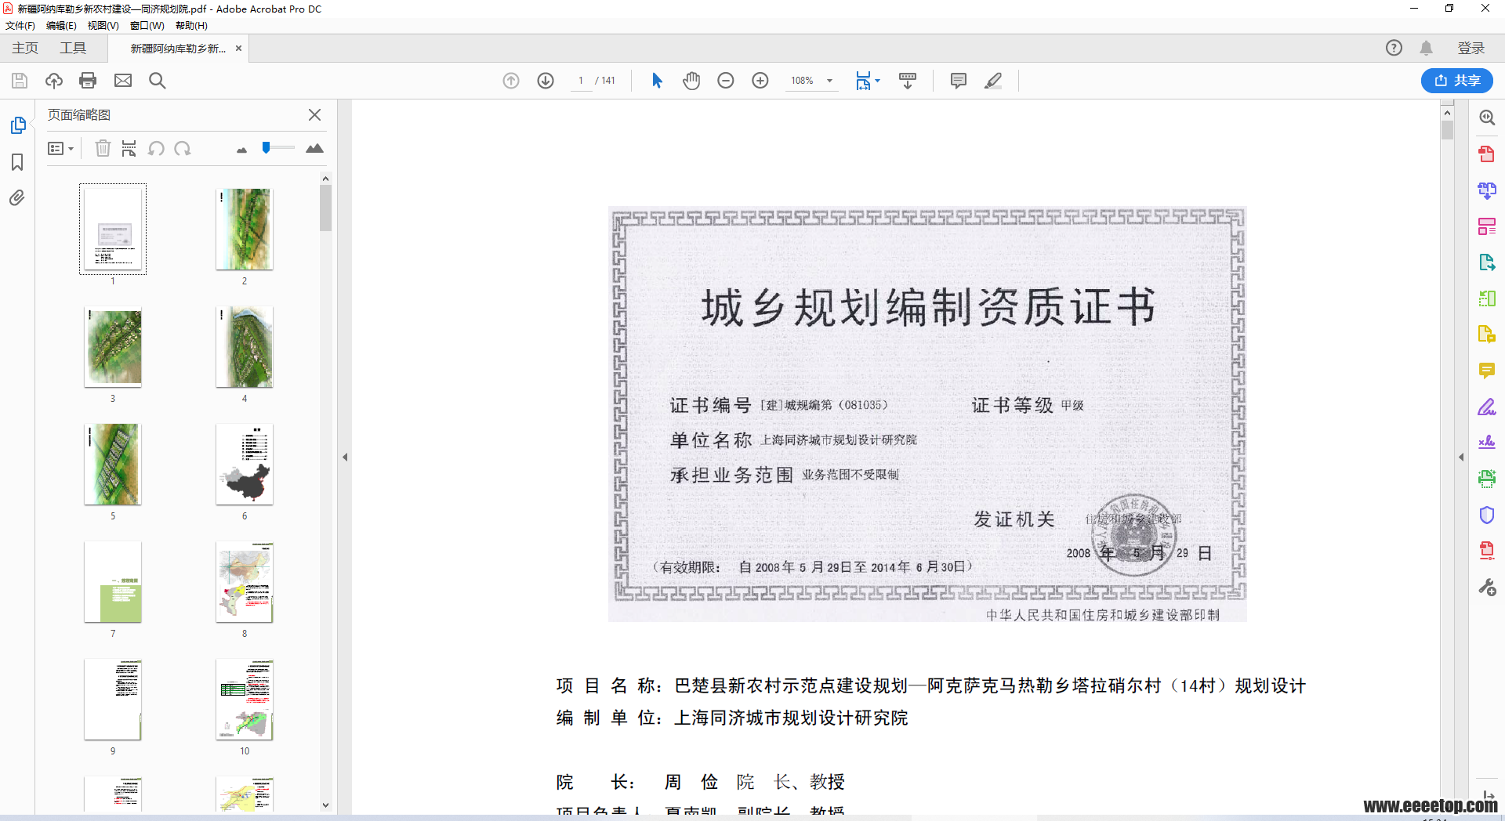The width and height of the screenshot is (1505, 821).
Task: Select page 10 thumbnail
Action: coord(245,700)
